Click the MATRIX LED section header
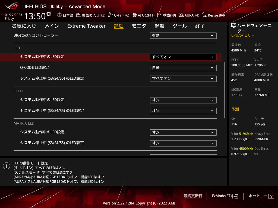 point(24,123)
